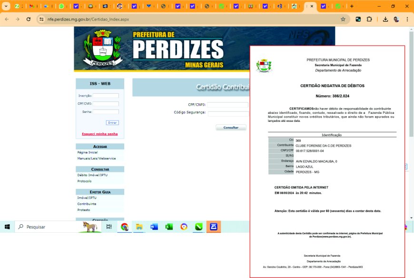Click the Prefeitura de Perdizes crest logo
414x278 pixels.
(103, 48)
